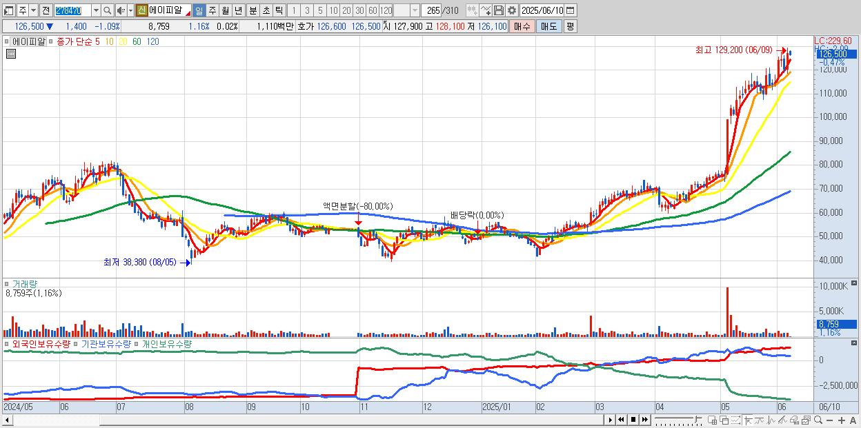Click the speaker sound alert icon
Viewport: 861px width, 428px height.
[120, 10]
